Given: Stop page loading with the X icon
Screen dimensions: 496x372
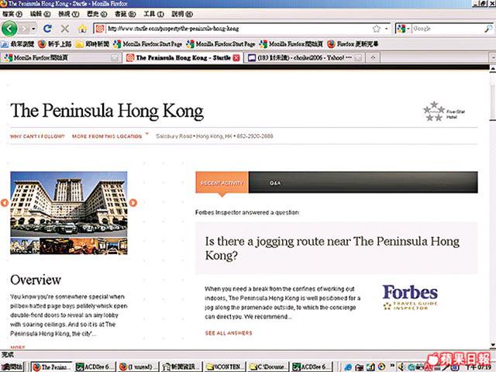Looking at the screenshot, I should tap(65, 29).
